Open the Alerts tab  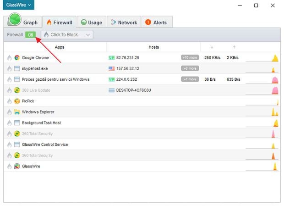click(157, 22)
